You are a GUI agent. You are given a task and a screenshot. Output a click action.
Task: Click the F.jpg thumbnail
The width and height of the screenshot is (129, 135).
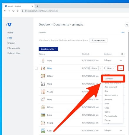43,131
